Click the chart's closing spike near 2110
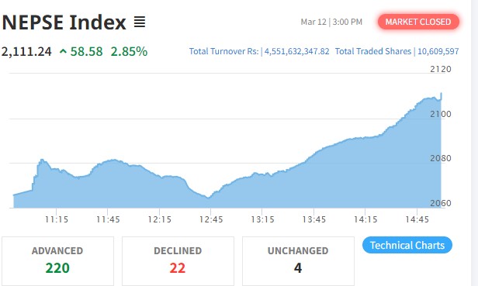Viewport: 478px width, 286px height. click(x=441, y=95)
